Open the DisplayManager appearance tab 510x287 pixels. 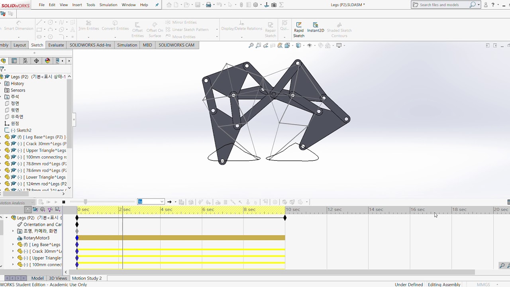[x=47, y=61]
